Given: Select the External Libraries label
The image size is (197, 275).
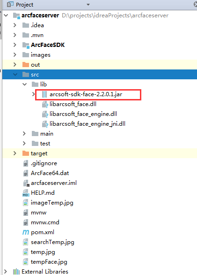Looking at the screenshot, I should 45,272.
